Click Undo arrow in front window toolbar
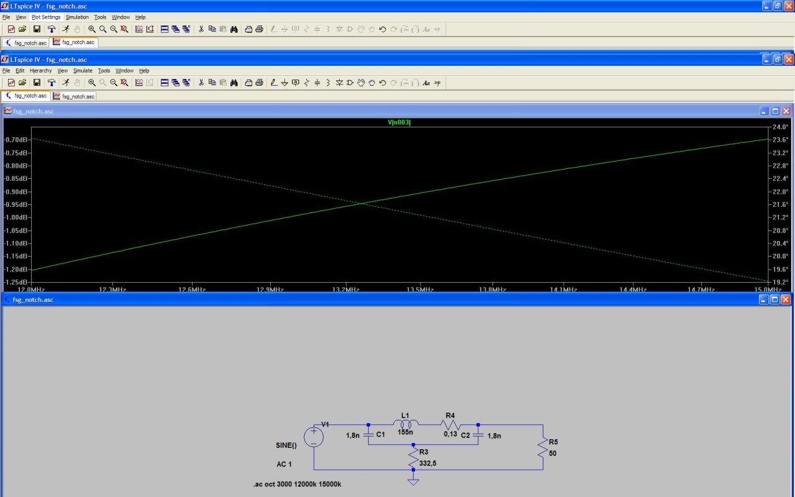Screen dimensions: 795x497 [383, 83]
